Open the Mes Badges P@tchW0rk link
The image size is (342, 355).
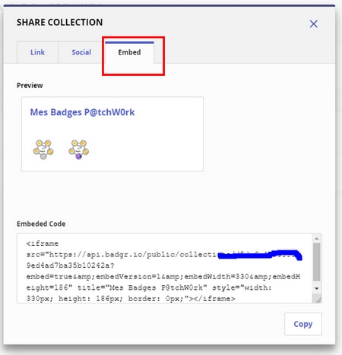click(82, 112)
